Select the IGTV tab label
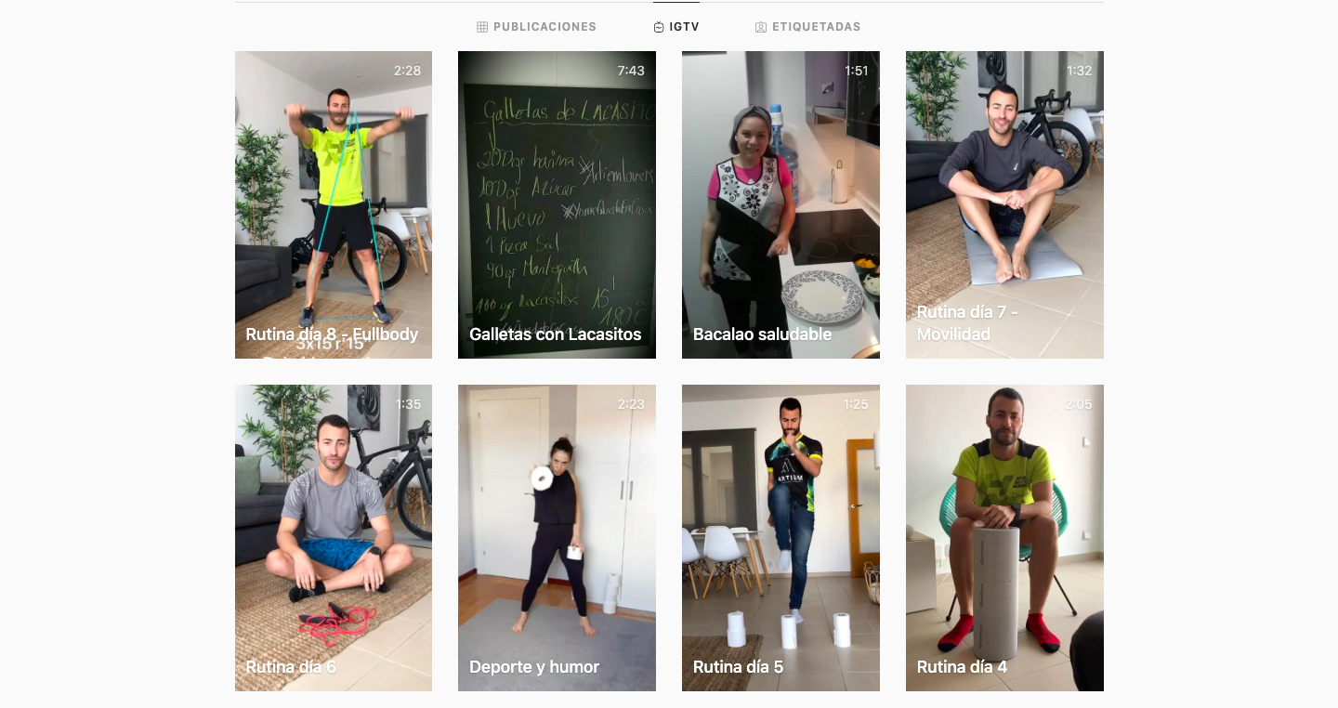Image resolution: width=1338 pixels, height=708 pixels. click(685, 27)
